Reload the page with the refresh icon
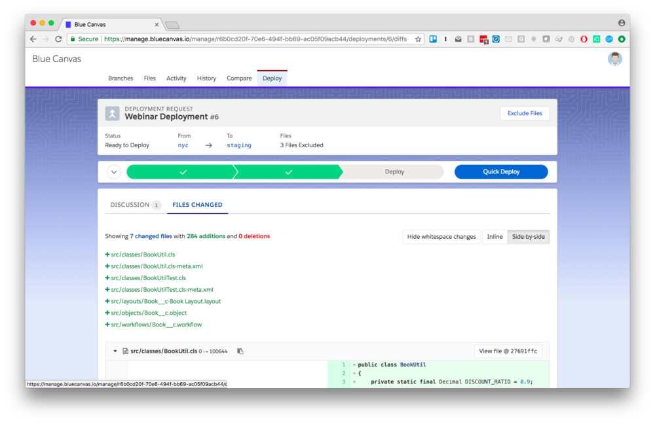The width and height of the screenshot is (655, 424). (58, 39)
